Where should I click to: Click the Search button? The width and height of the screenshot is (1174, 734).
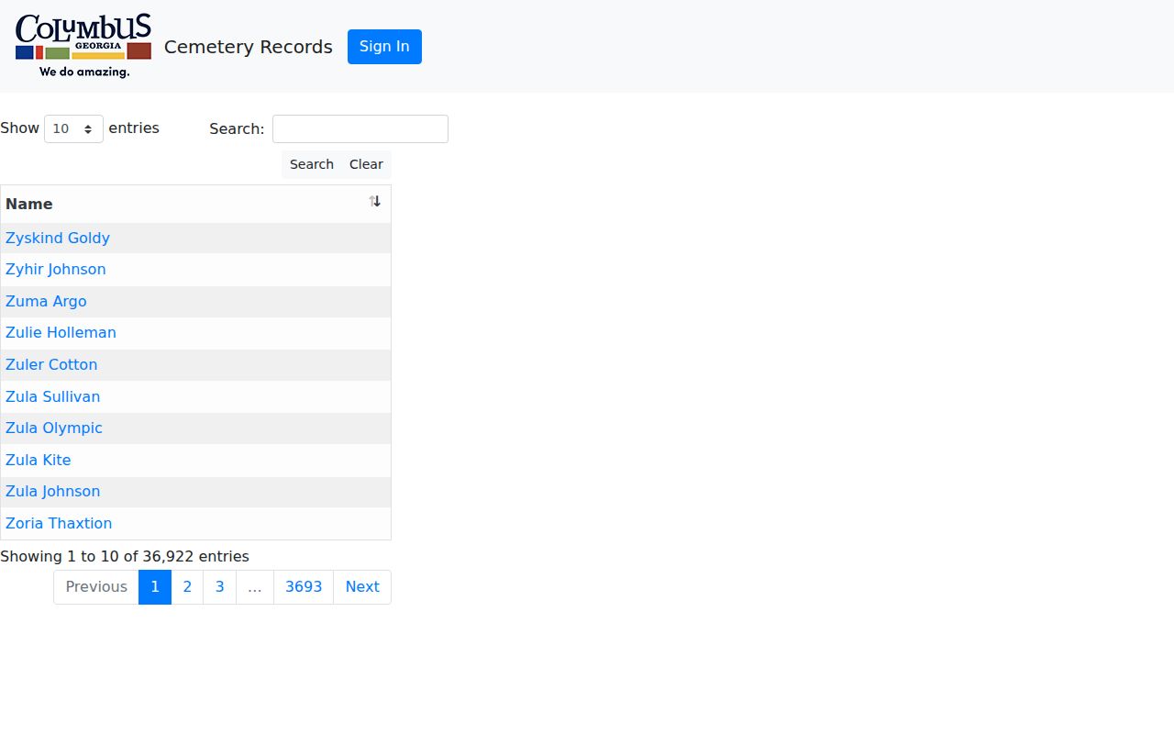coord(312,164)
